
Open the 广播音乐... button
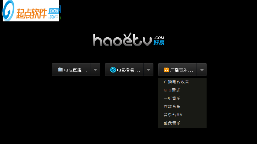178,69
